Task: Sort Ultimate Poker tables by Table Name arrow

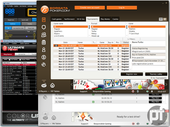Action: point(21,63)
